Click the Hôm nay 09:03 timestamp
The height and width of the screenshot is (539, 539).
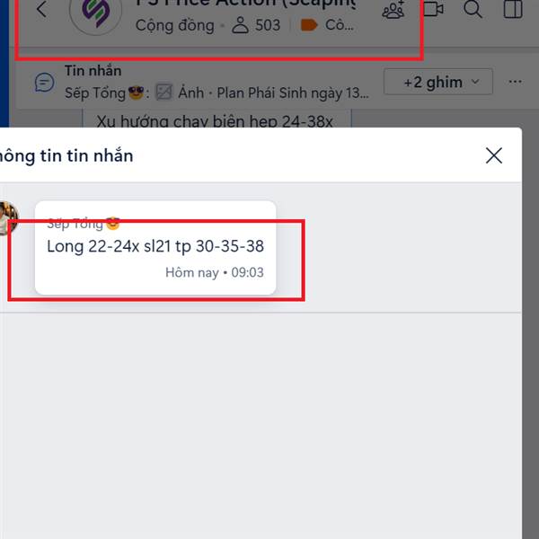tap(215, 272)
